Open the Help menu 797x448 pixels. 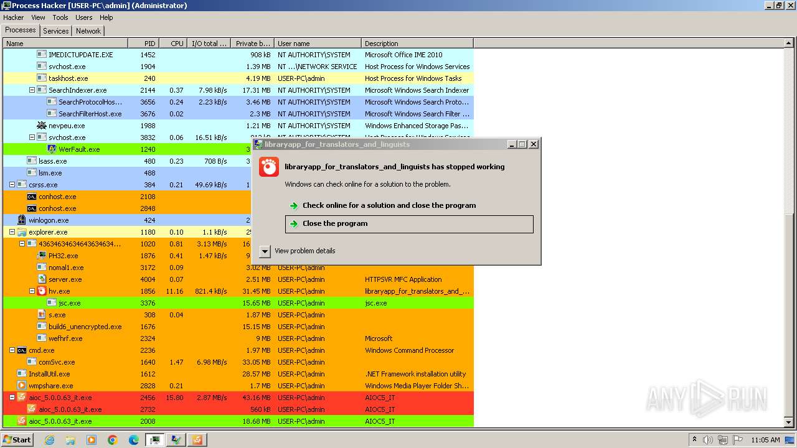click(x=106, y=17)
